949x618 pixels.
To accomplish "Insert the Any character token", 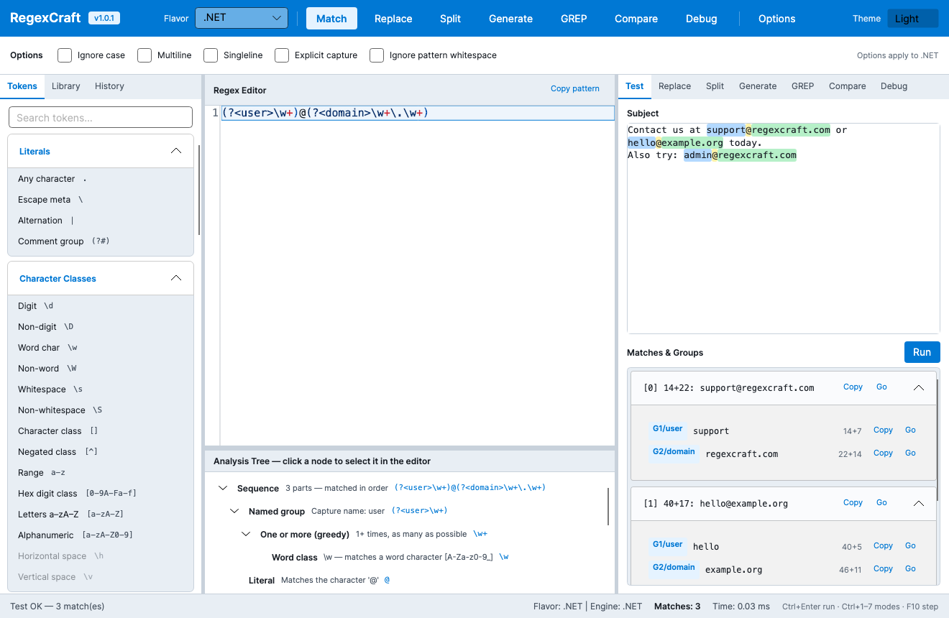I will pyautogui.click(x=101, y=179).
